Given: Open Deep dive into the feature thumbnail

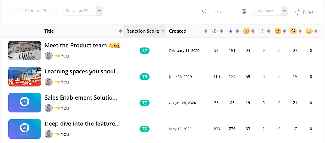Looking at the screenshot, I should (x=25, y=129).
